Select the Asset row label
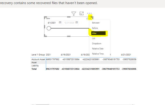This screenshot has height=105, width=165. (34, 63)
